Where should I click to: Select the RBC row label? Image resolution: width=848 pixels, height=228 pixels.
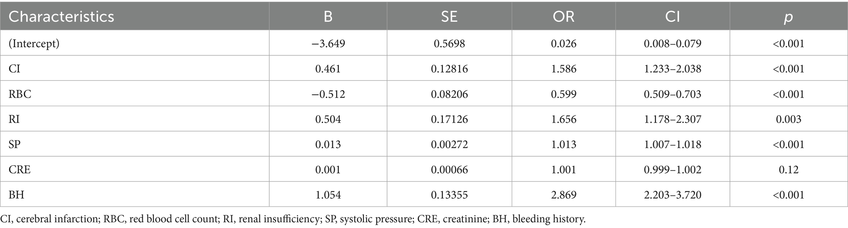click(20, 94)
